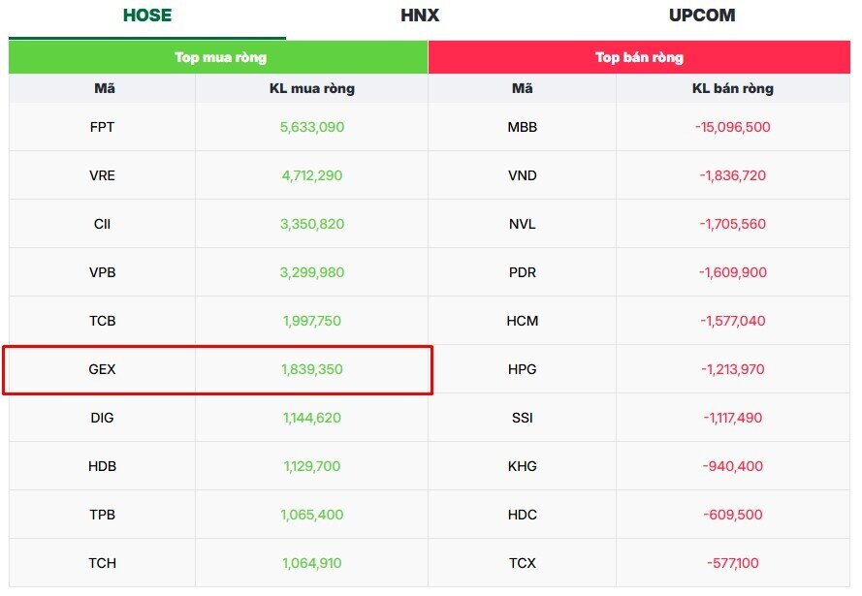Select the CII stock code
Image resolution: width=862 pixels, height=596 pixels.
[x=102, y=224]
